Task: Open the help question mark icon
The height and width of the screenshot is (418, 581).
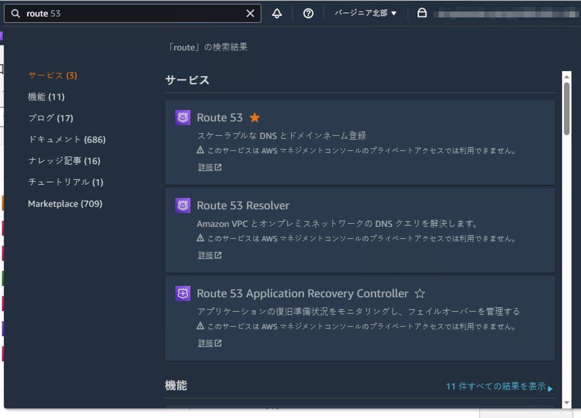Action: (x=308, y=13)
